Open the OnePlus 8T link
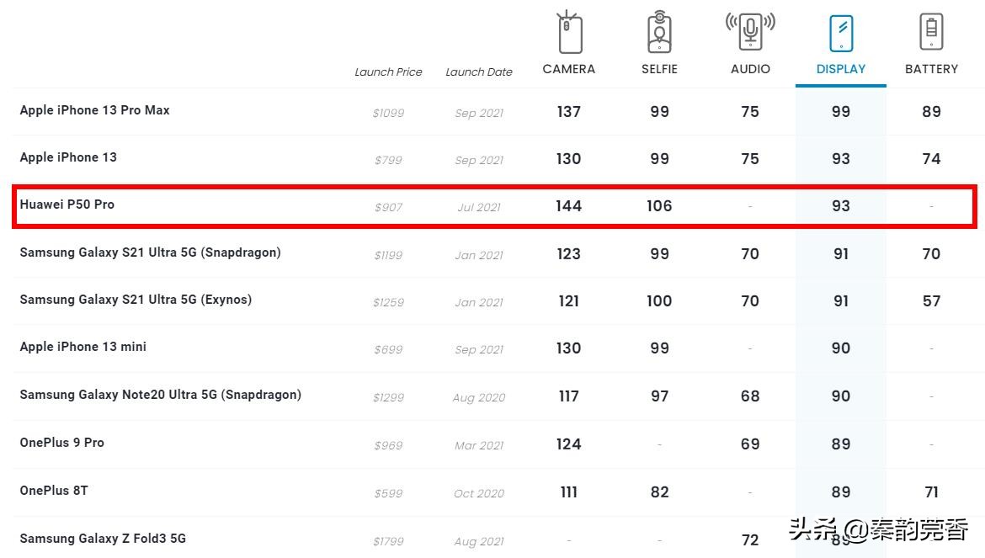The width and height of the screenshot is (985, 558). [x=54, y=491]
